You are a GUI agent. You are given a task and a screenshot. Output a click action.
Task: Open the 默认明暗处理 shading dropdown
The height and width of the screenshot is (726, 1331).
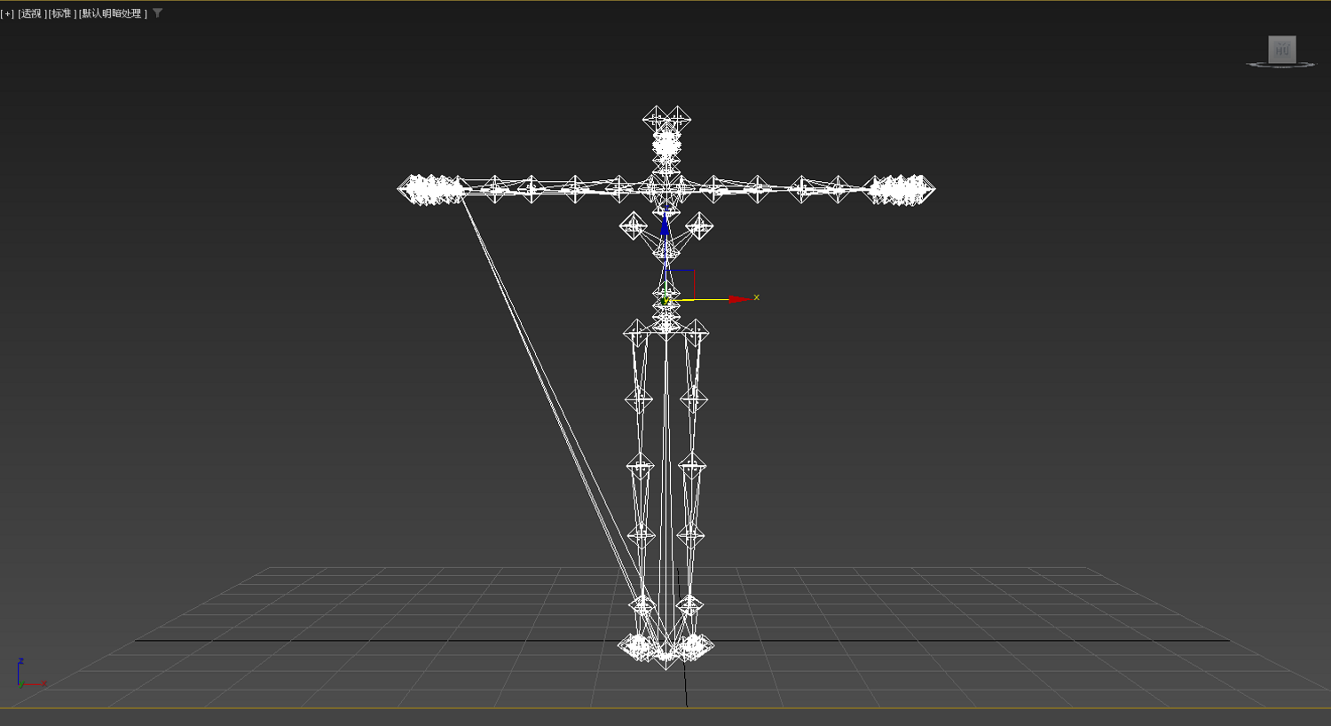click(x=113, y=13)
